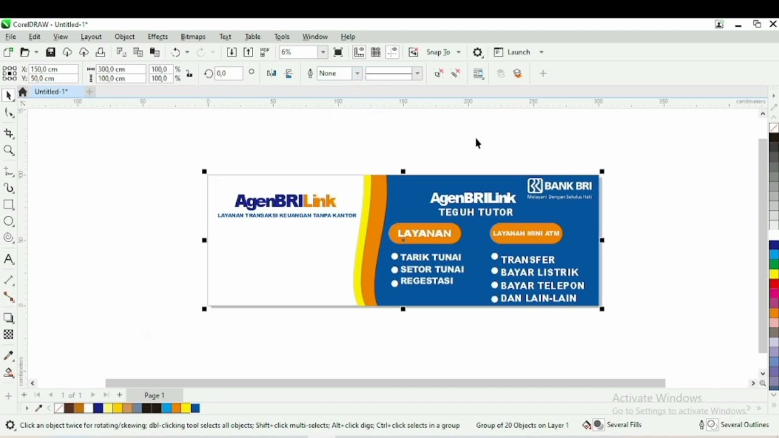Toggle full-screen preview
The height and width of the screenshot is (438, 779).
(338, 52)
